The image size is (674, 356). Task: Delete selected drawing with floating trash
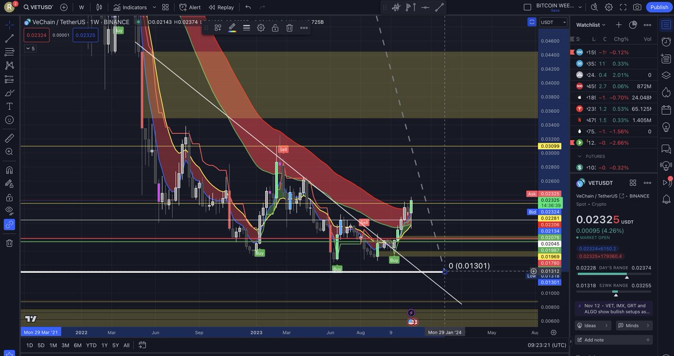coord(289,28)
